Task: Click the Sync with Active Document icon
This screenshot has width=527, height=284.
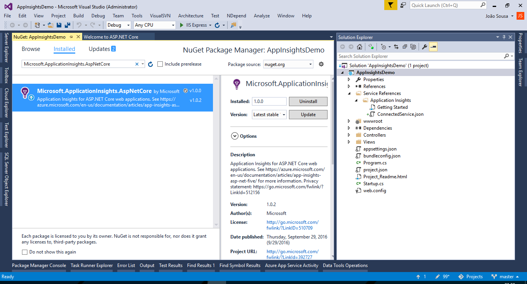Action: (371, 47)
